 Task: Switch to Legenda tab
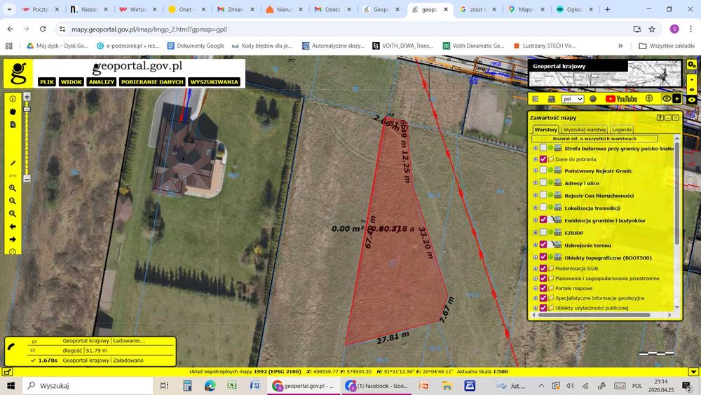[622, 130]
